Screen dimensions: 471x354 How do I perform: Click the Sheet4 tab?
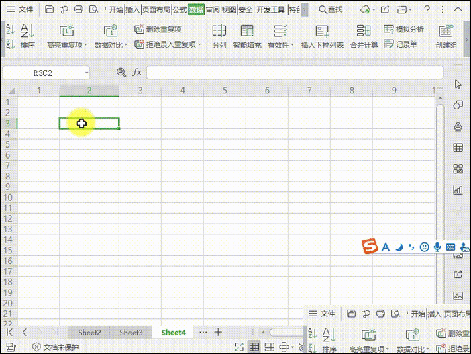[x=173, y=333]
